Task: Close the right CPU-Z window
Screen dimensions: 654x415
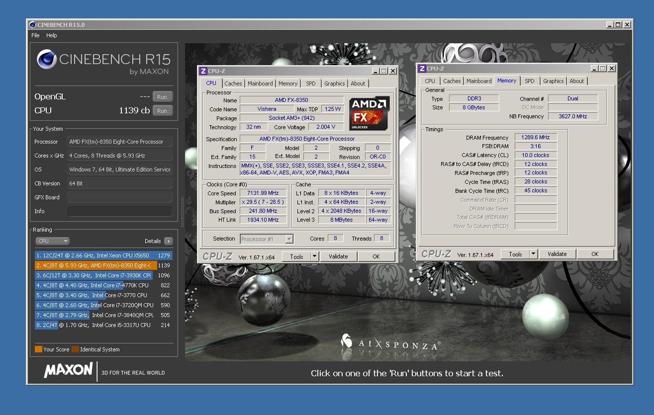Action: (612, 69)
